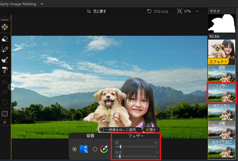This screenshot has width=238, height=161.
Task: Click the circular reset icon in toolbar
Action: pos(5,102)
